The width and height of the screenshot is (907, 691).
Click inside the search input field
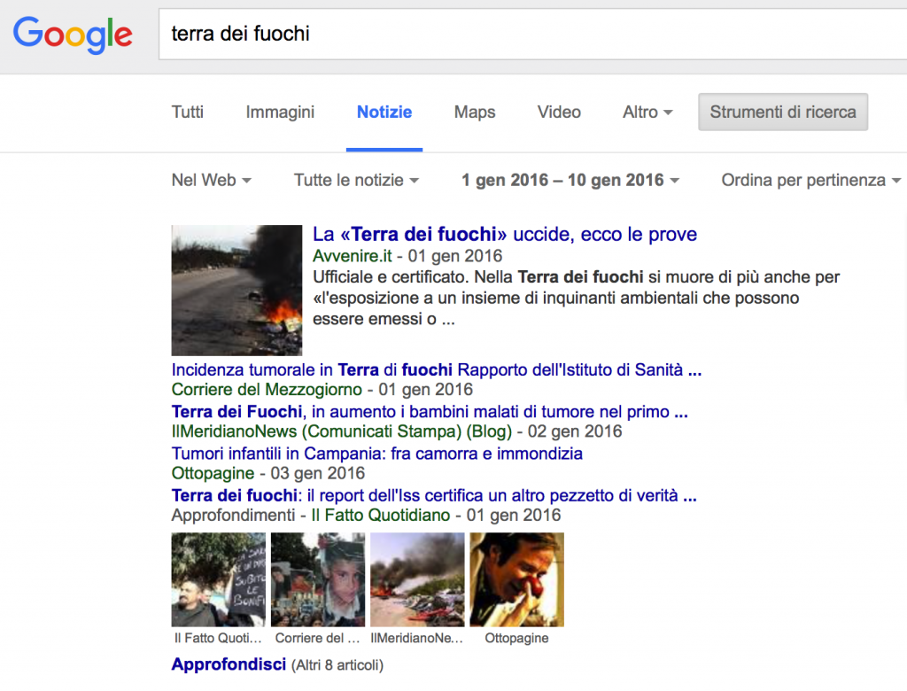443,35
